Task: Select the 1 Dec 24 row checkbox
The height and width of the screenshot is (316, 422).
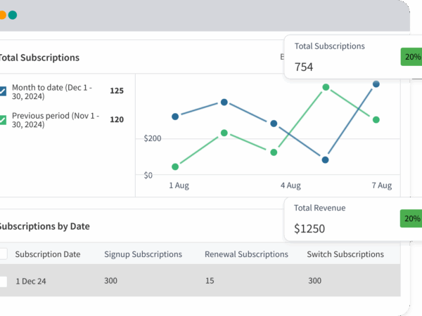Action: coord(3,281)
